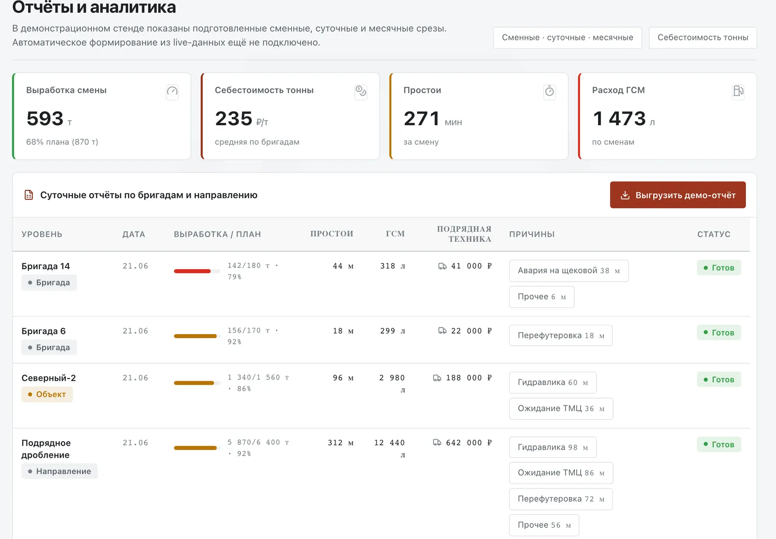Click the Готов status for Подрядное дробление
776x539 pixels.
(x=719, y=444)
